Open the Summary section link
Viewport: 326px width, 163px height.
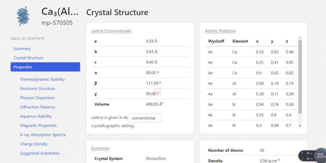tap(22, 49)
